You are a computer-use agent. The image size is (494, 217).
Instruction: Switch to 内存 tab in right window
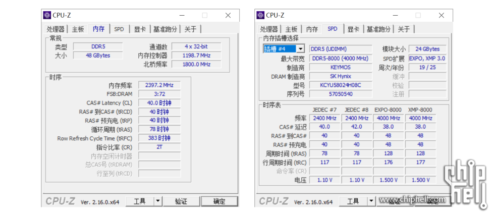[x=312, y=29]
